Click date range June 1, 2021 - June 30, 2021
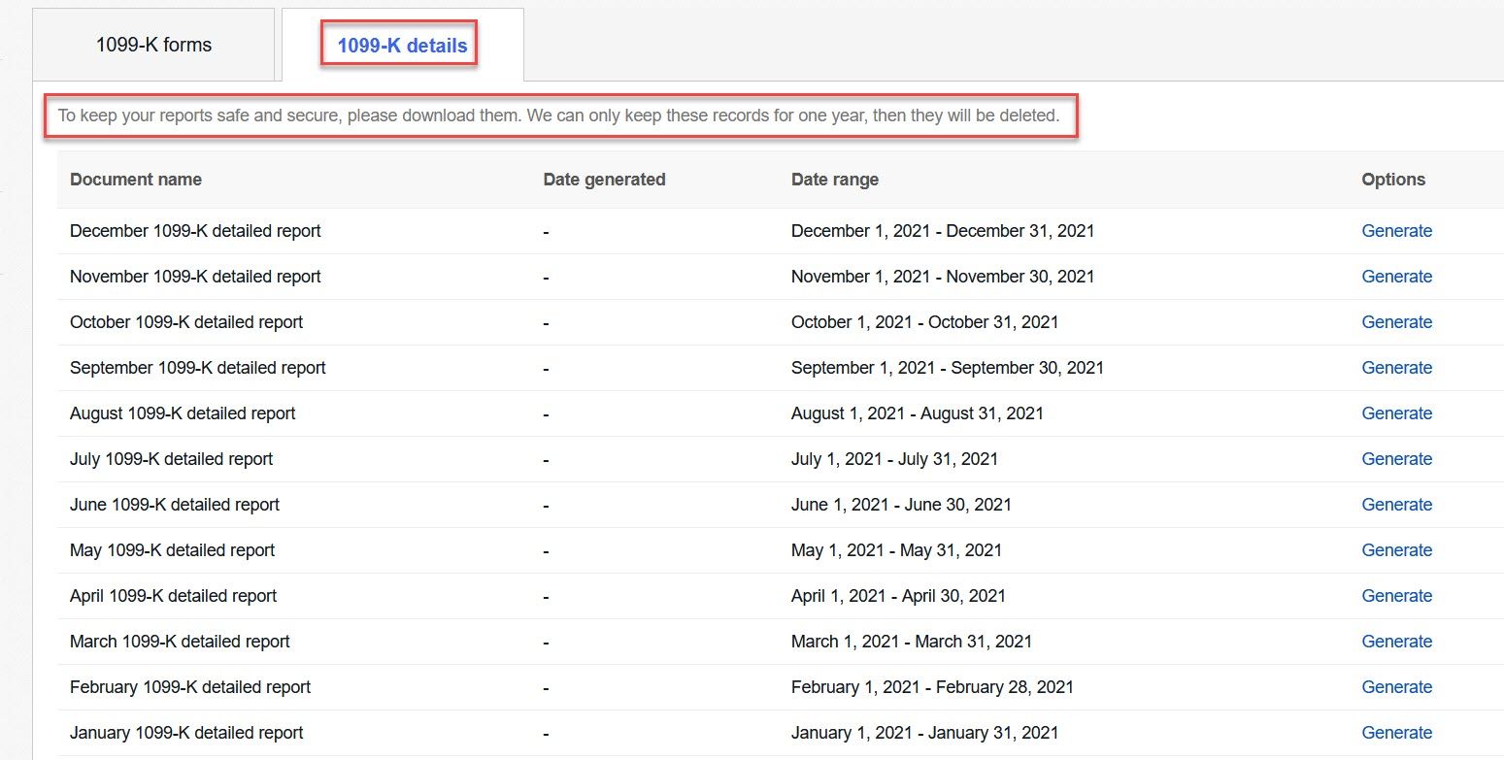The width and height of the screenshot is (1504, 760). click(902, 505)
